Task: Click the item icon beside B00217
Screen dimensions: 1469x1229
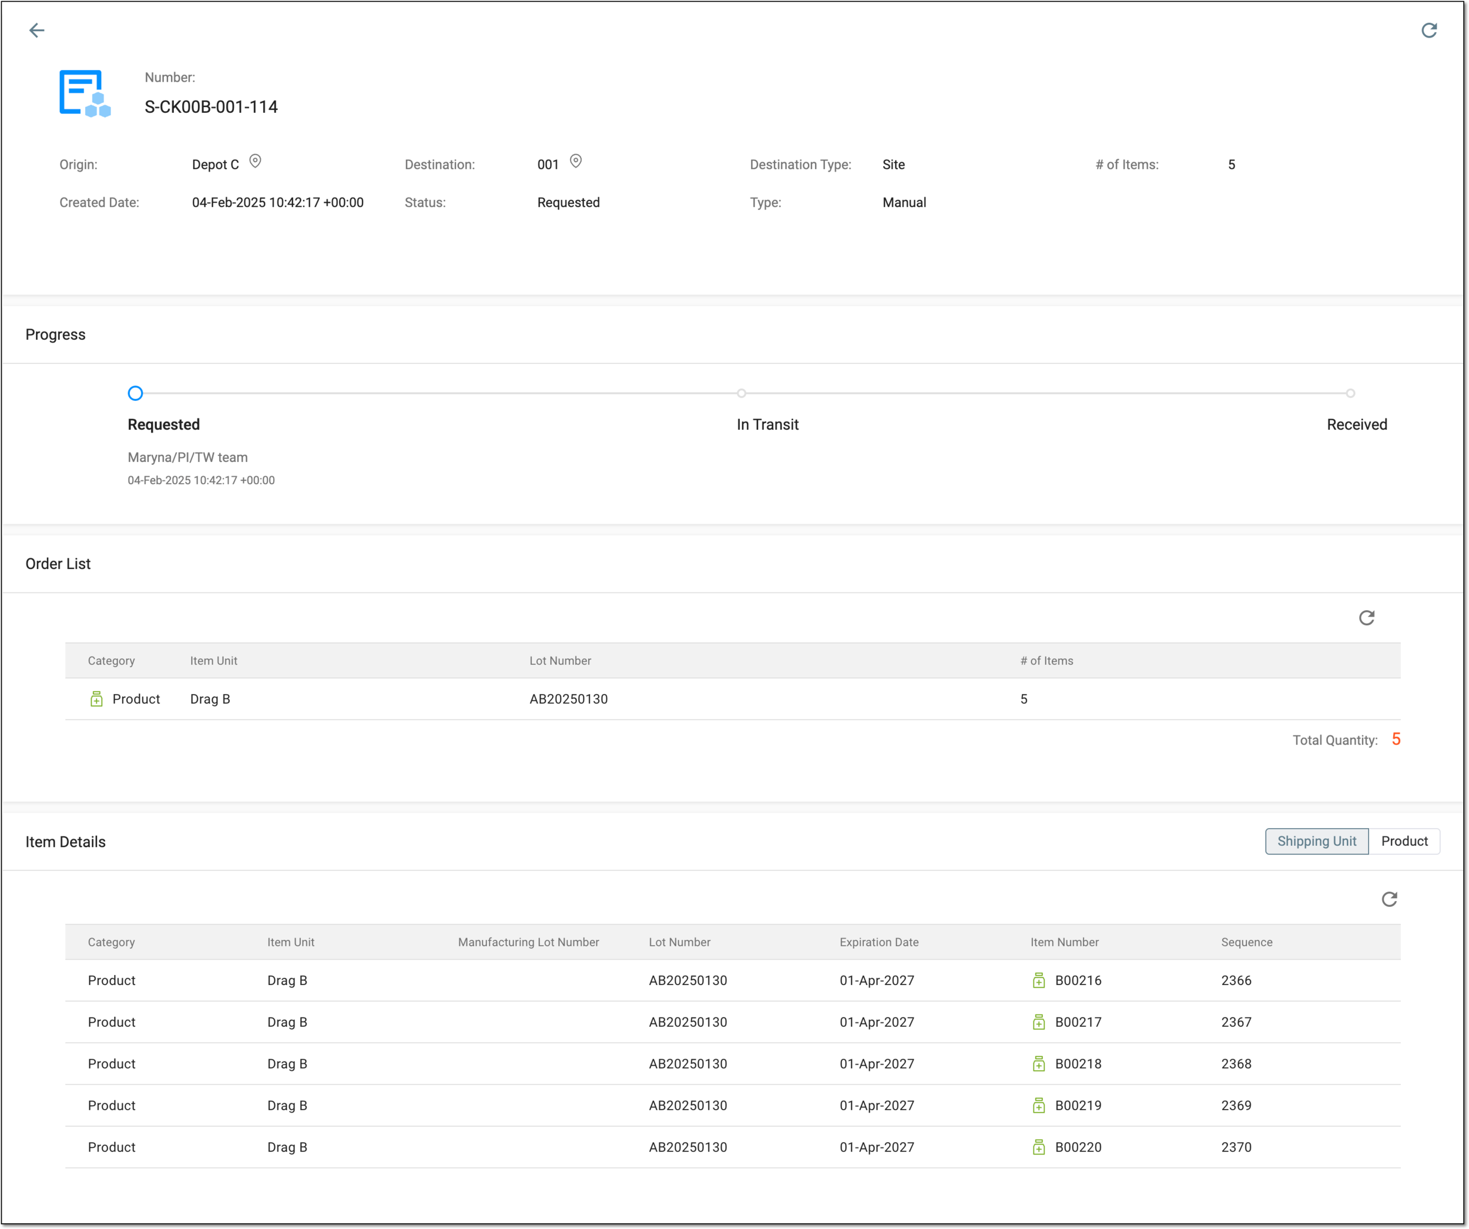Action: (x=1039, y=1023)
